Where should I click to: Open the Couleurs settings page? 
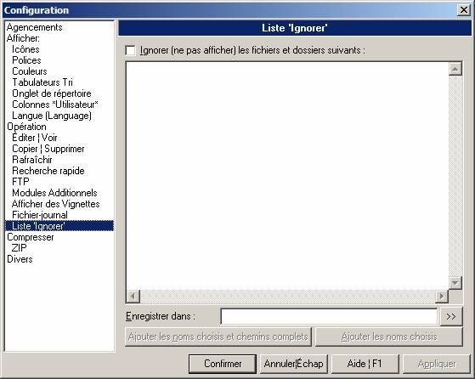click(x=30, y=71)
